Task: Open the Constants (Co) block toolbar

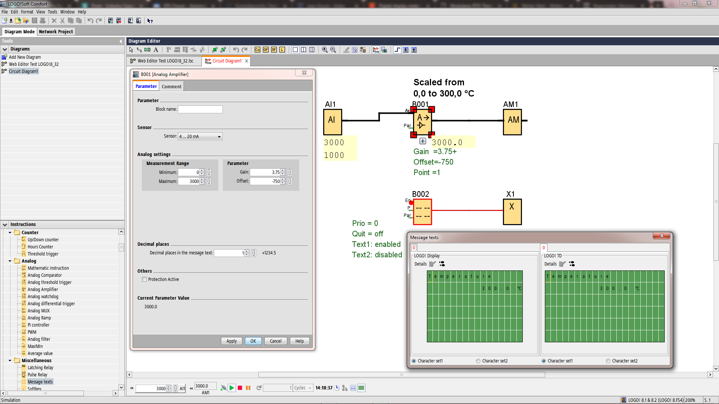Action: [x=257, y=50]
